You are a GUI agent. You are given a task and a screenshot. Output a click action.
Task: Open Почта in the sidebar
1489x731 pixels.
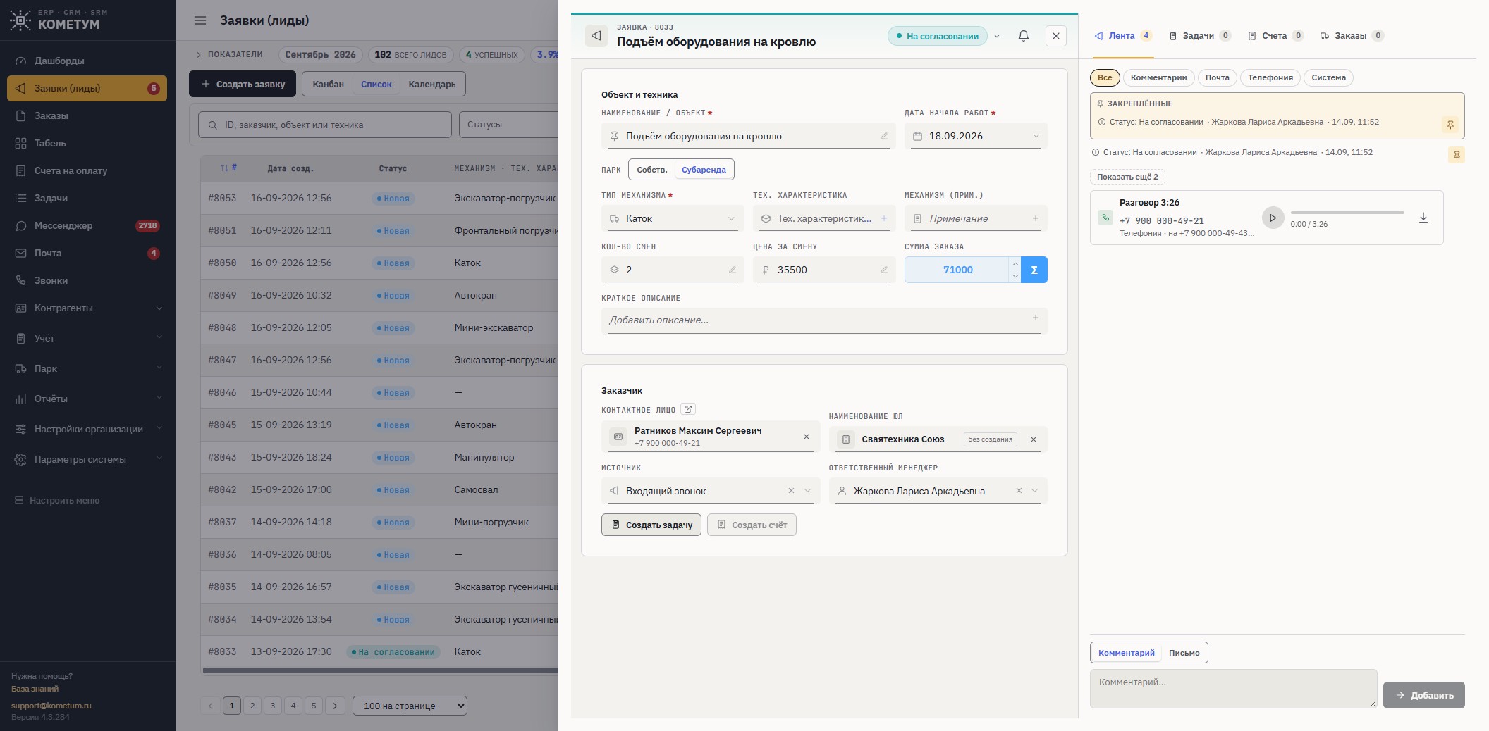pyautogui.click(x=87, y=253)
